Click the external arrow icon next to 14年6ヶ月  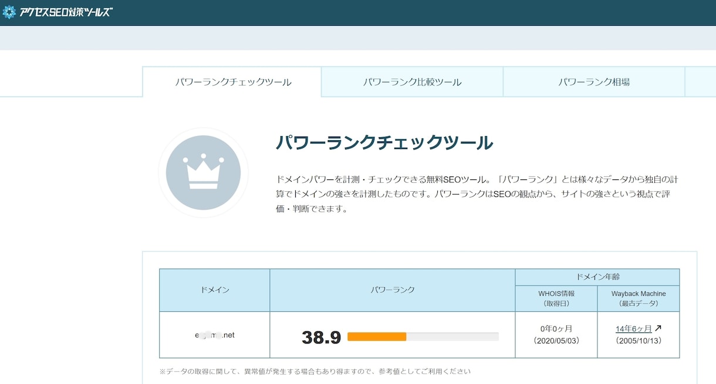(658, 328)
